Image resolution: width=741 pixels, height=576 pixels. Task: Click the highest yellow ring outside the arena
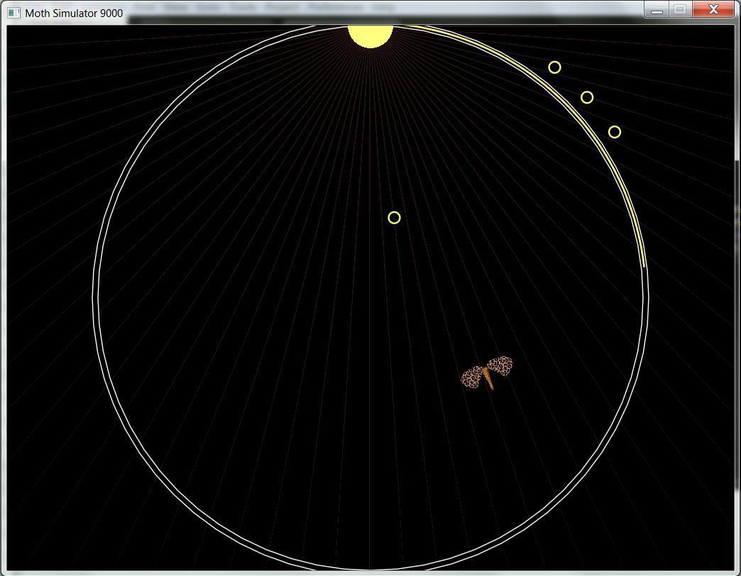point(554,67)
